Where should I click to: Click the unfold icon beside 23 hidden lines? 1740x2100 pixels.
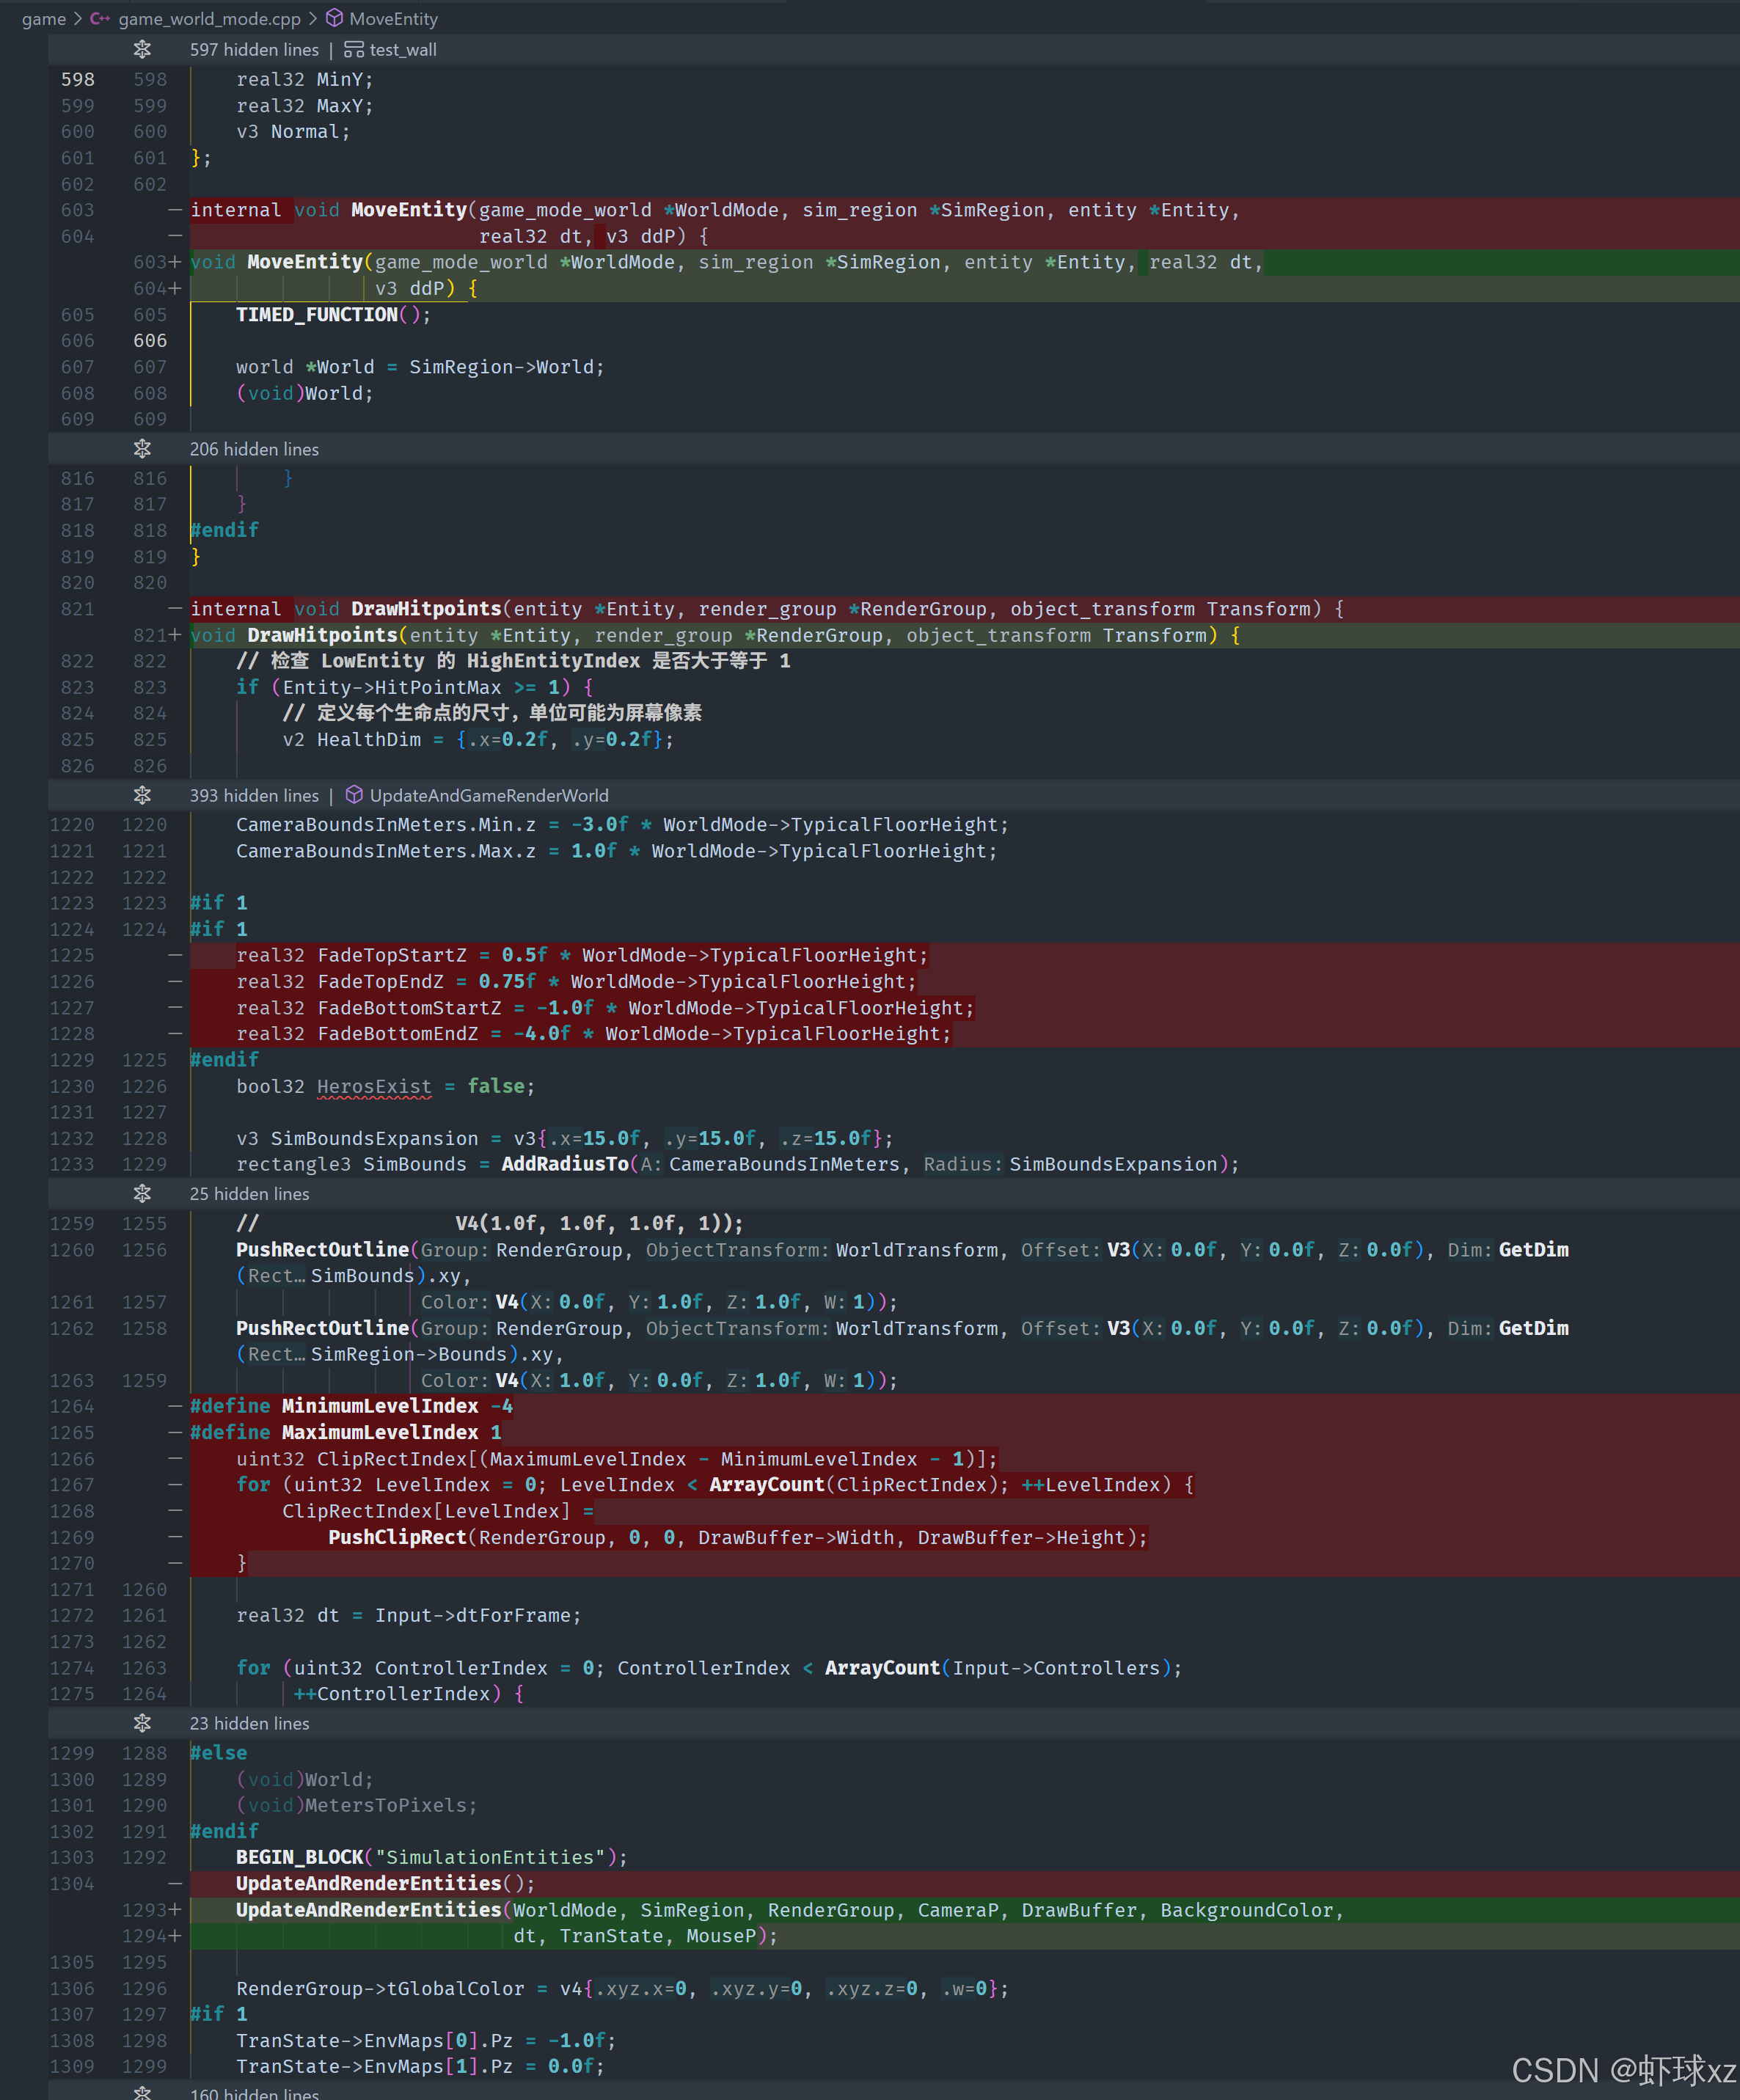pyautogui.click(x=142, y=1723)
